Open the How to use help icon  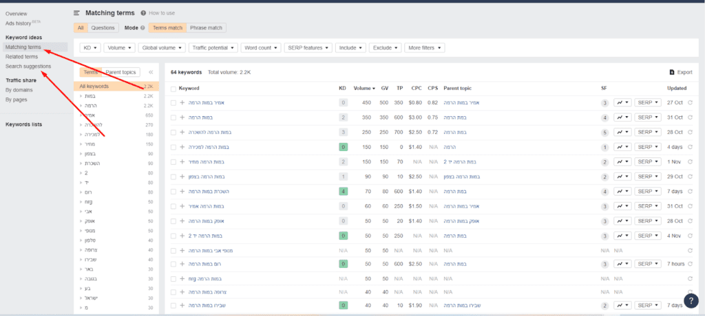click(143, 14)
